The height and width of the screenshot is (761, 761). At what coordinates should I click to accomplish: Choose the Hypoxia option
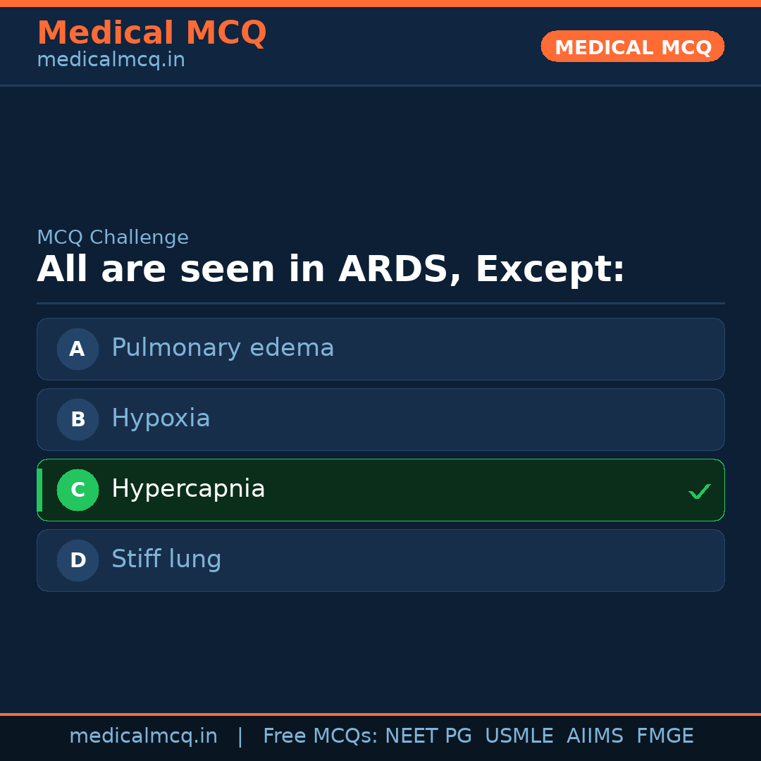point(161,419)
